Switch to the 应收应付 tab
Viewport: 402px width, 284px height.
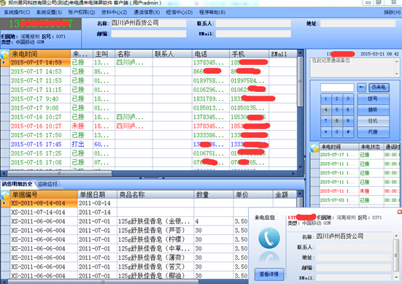tap(47, 184)
